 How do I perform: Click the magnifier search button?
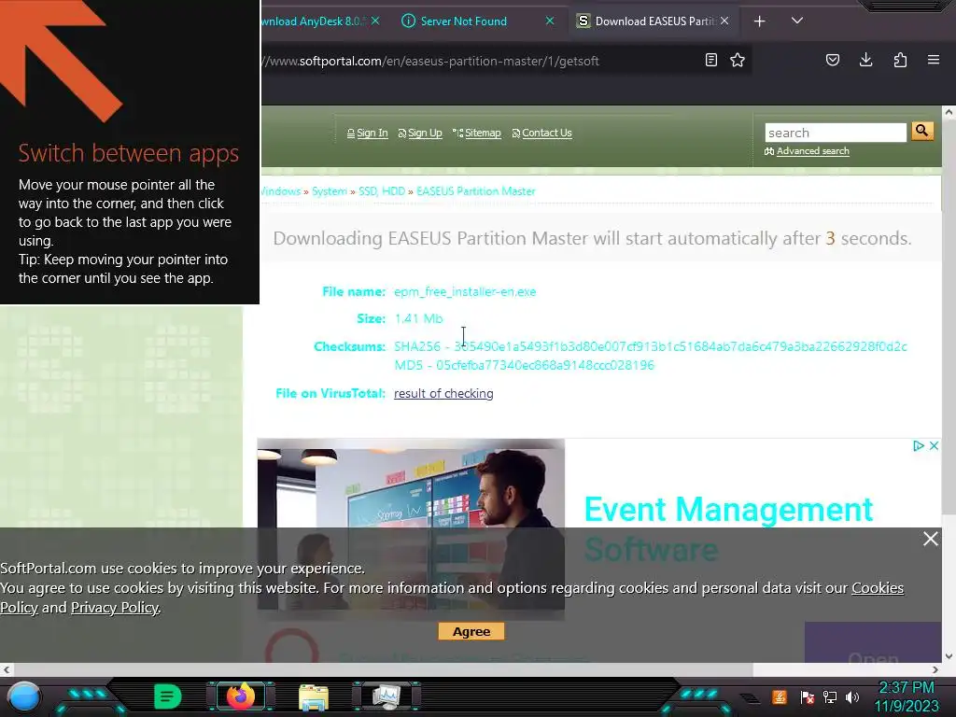[x=921, y=131]
